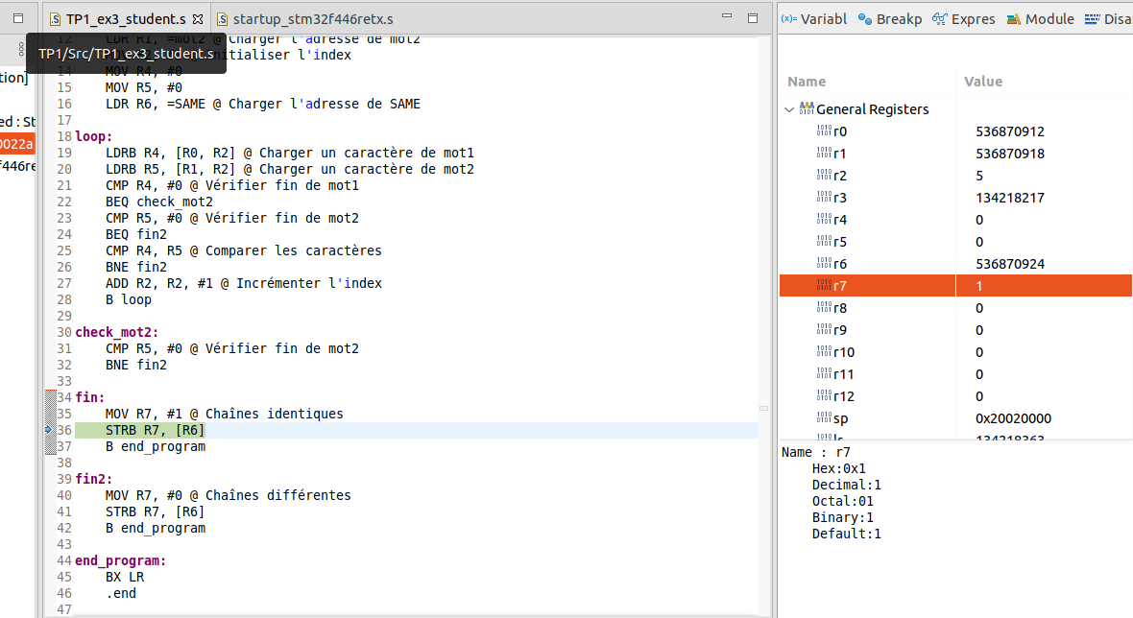Click instruction pointer arrow at line 36
Image resolution: width=1133 pixels, height=618 pixels.
pyautogui.click(x=50, y=430)
